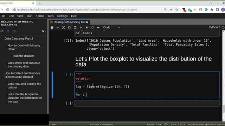Click inside the active solution code cell
This screenshot has width=225, height=126.
[147, 85]
